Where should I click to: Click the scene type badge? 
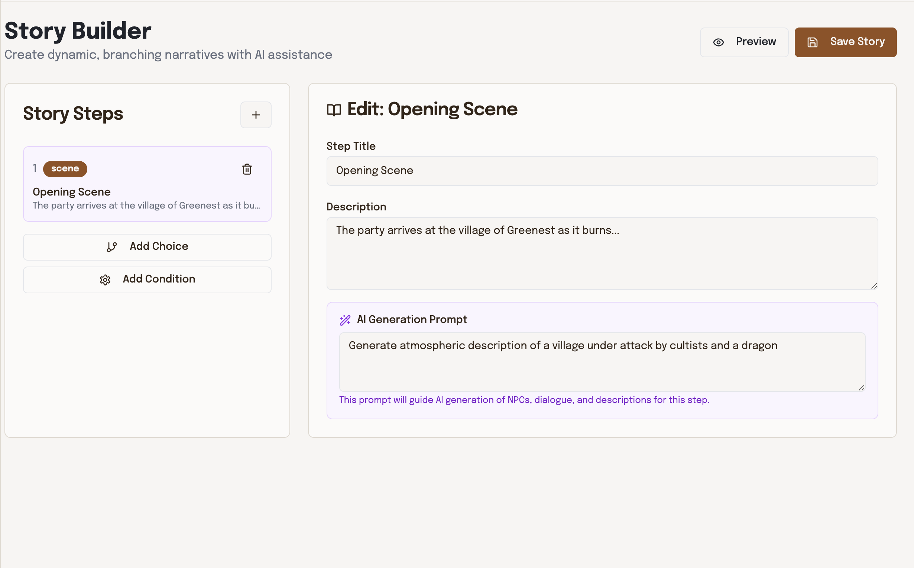65,169
